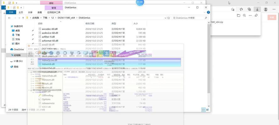Screen dimensions: 279x125
Task: Open the downloaded 580_x64.zip entry
Action: (217, 22)
